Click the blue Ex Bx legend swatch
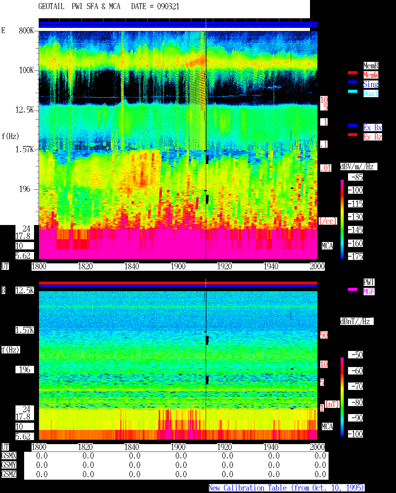 (x=353, y=125)
